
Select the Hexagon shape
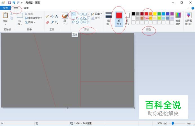coord(81,22)
